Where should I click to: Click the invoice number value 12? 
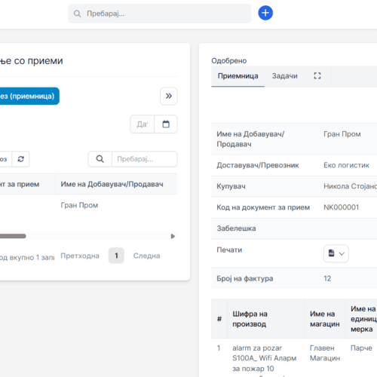[x=327, y=278]
